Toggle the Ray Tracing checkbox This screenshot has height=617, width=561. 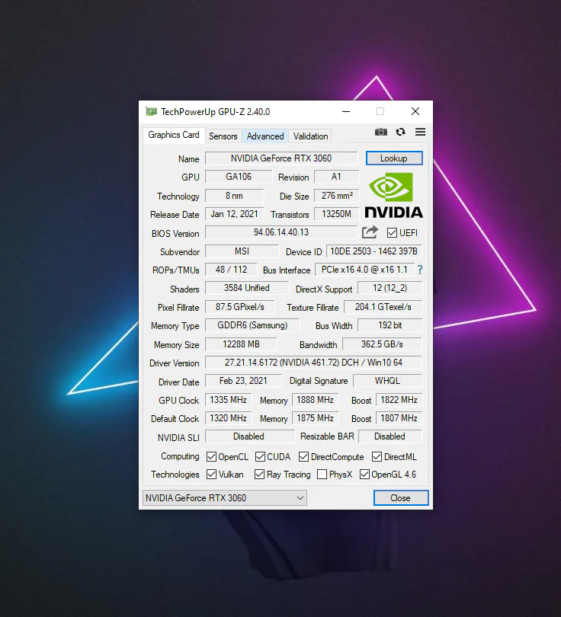coord(259,474)
